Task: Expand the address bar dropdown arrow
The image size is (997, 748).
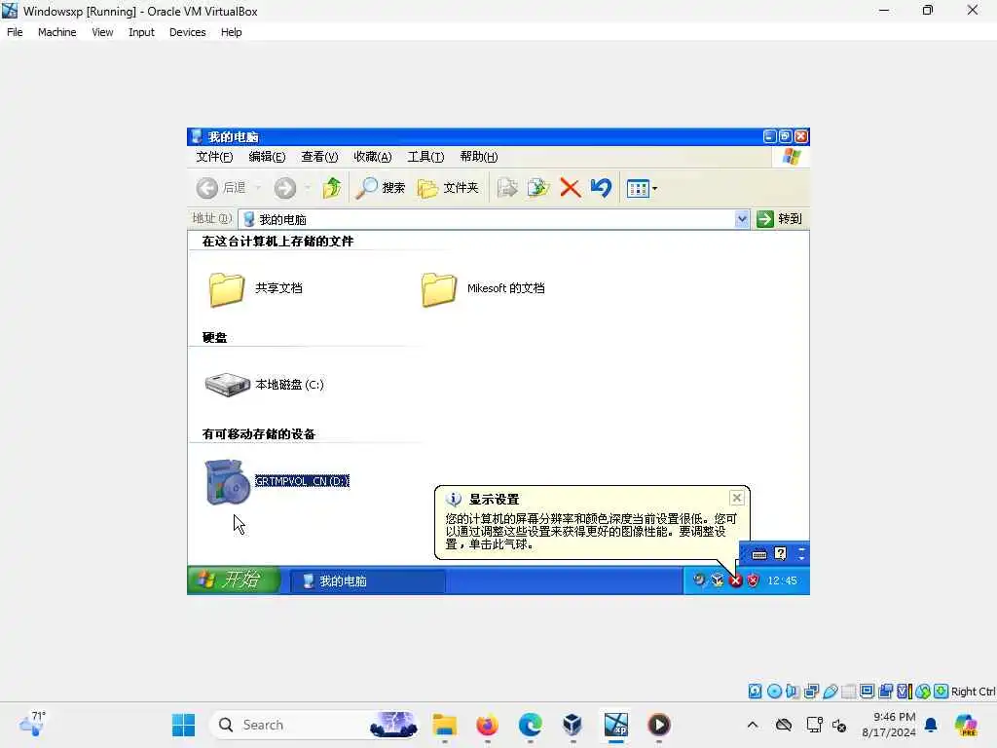Action: [x=741, y=219]
